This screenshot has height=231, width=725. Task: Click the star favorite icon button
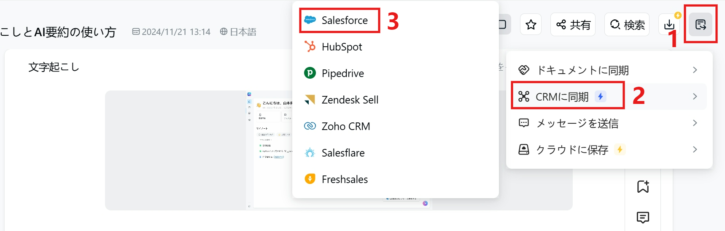pyautogui.click(x=531, y=24)
